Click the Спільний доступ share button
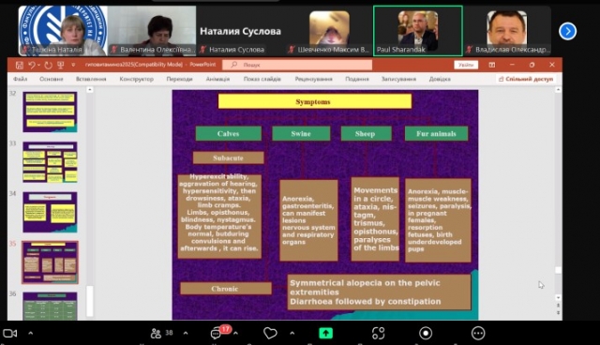 click(526, 79)
